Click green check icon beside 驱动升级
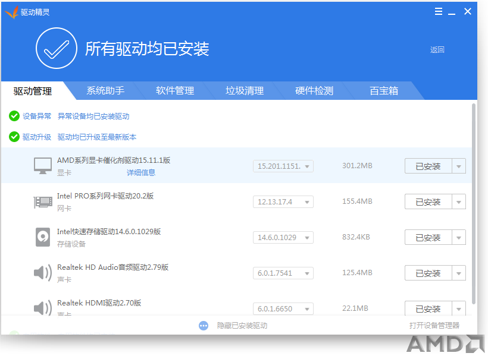This screenshot has height=356, width=488. click(14, 137)
